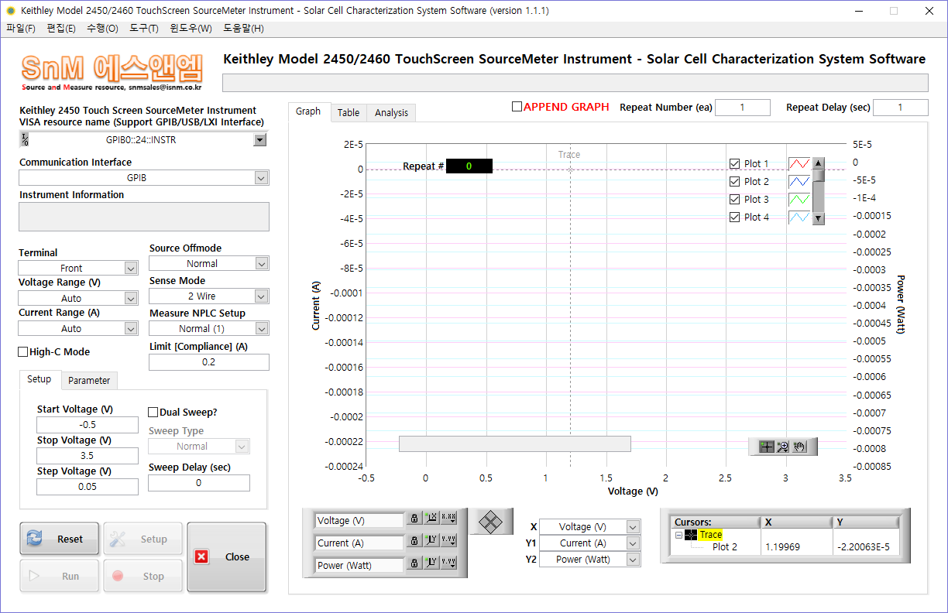The height and width of the screenshot is (613, 948).
Task: Click the Stop button
Action: pos(143,576)
